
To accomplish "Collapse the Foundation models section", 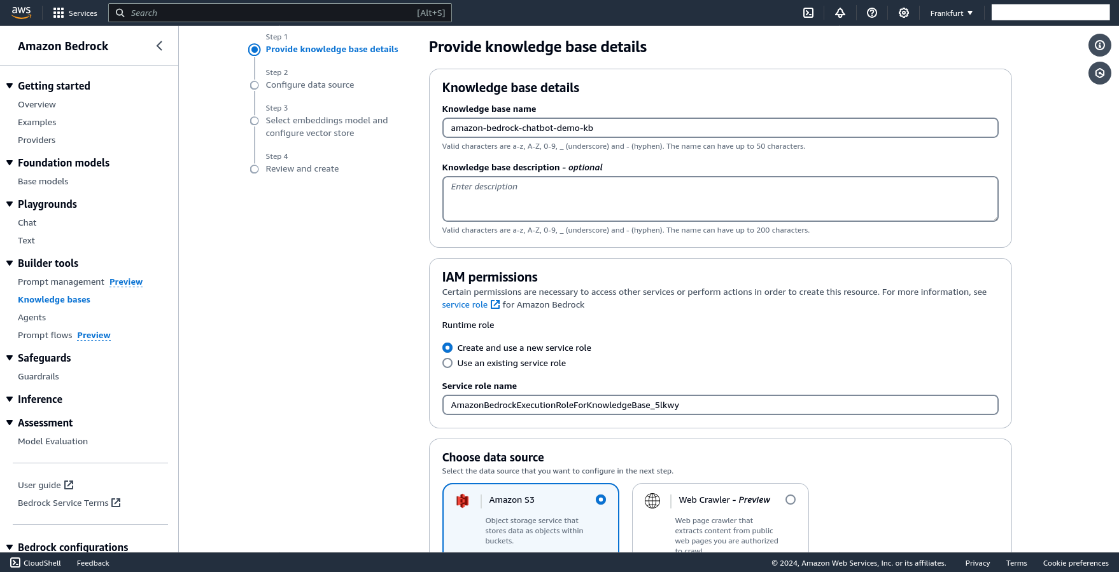I will [10, 163].
